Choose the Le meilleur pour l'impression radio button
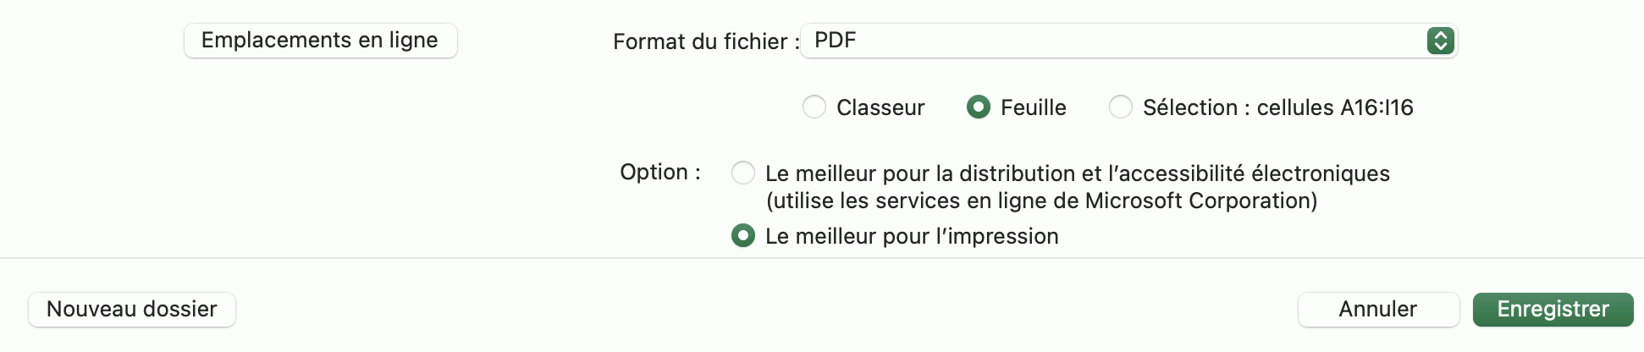1644x352 pixels. click(743, 236)
